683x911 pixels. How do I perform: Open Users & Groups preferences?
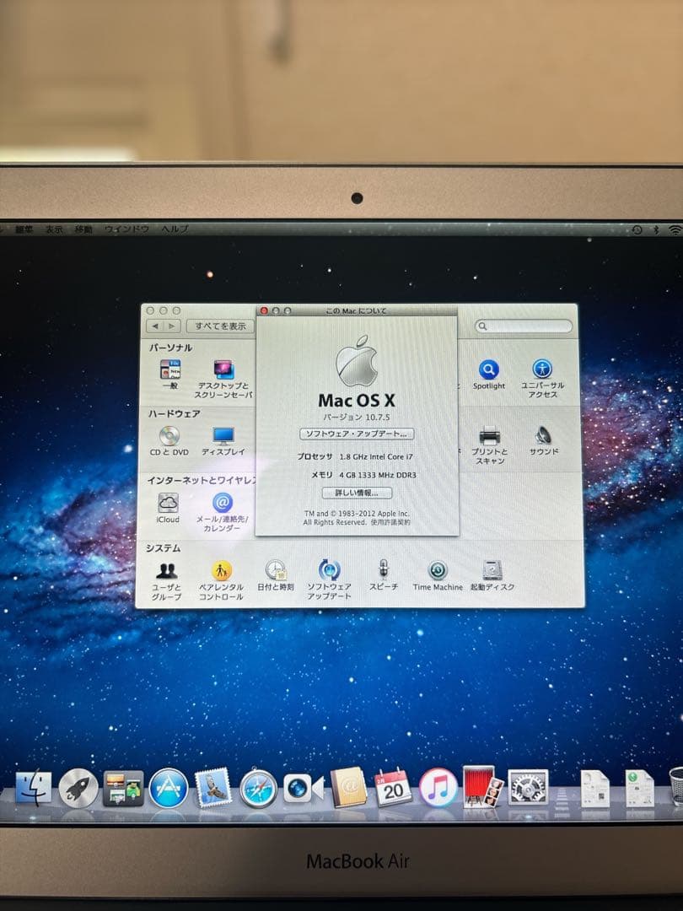coord(166,579)
